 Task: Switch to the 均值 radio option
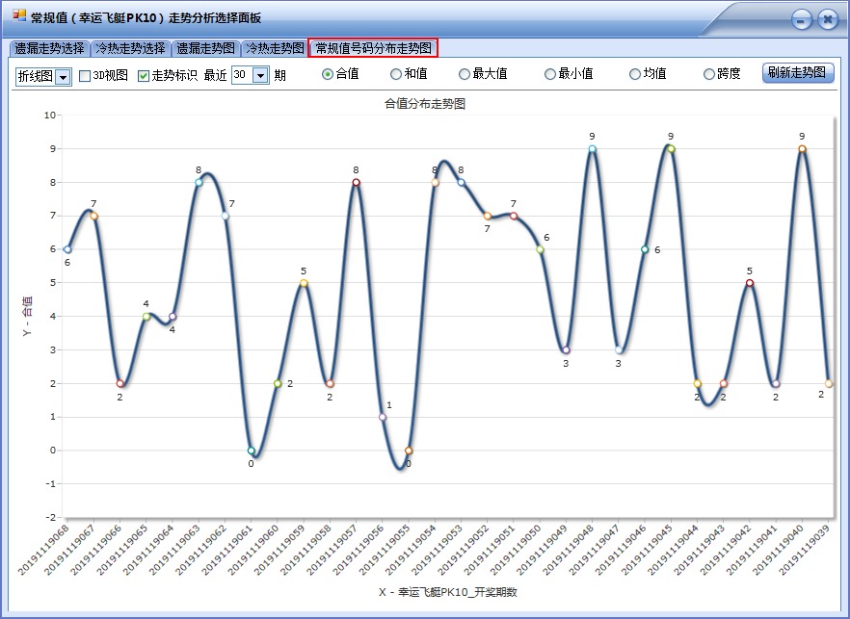coord(635,74)
